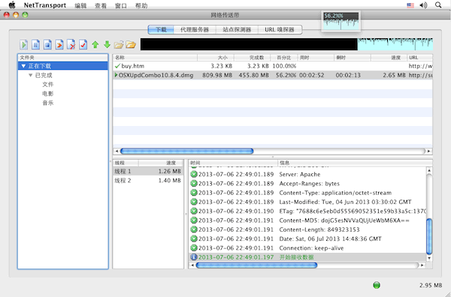Click the first open folder icon

pos(119,45)
